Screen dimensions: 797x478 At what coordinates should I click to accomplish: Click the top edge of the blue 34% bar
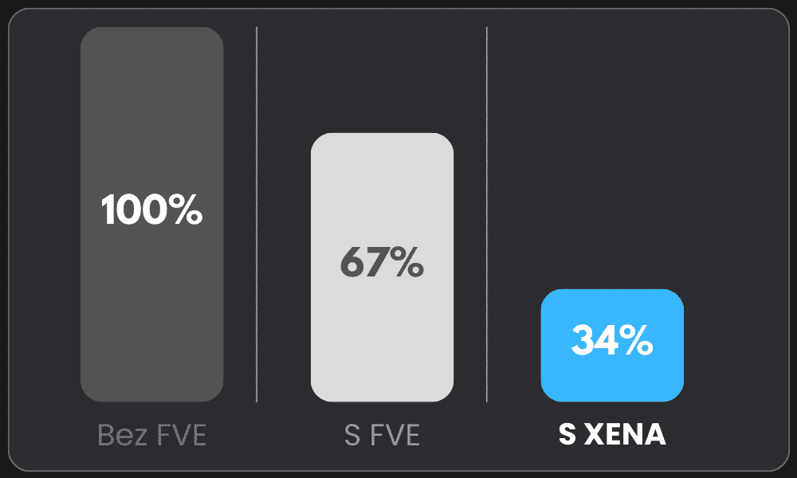[612, 292]
